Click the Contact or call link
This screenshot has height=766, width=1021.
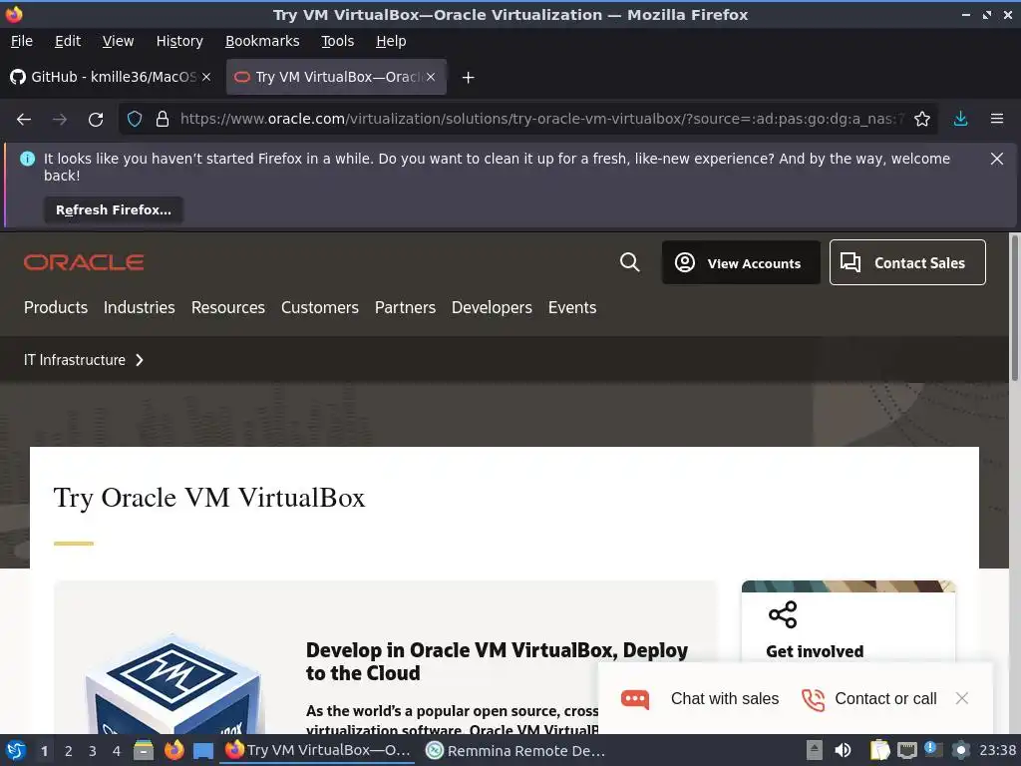point(885,699)
